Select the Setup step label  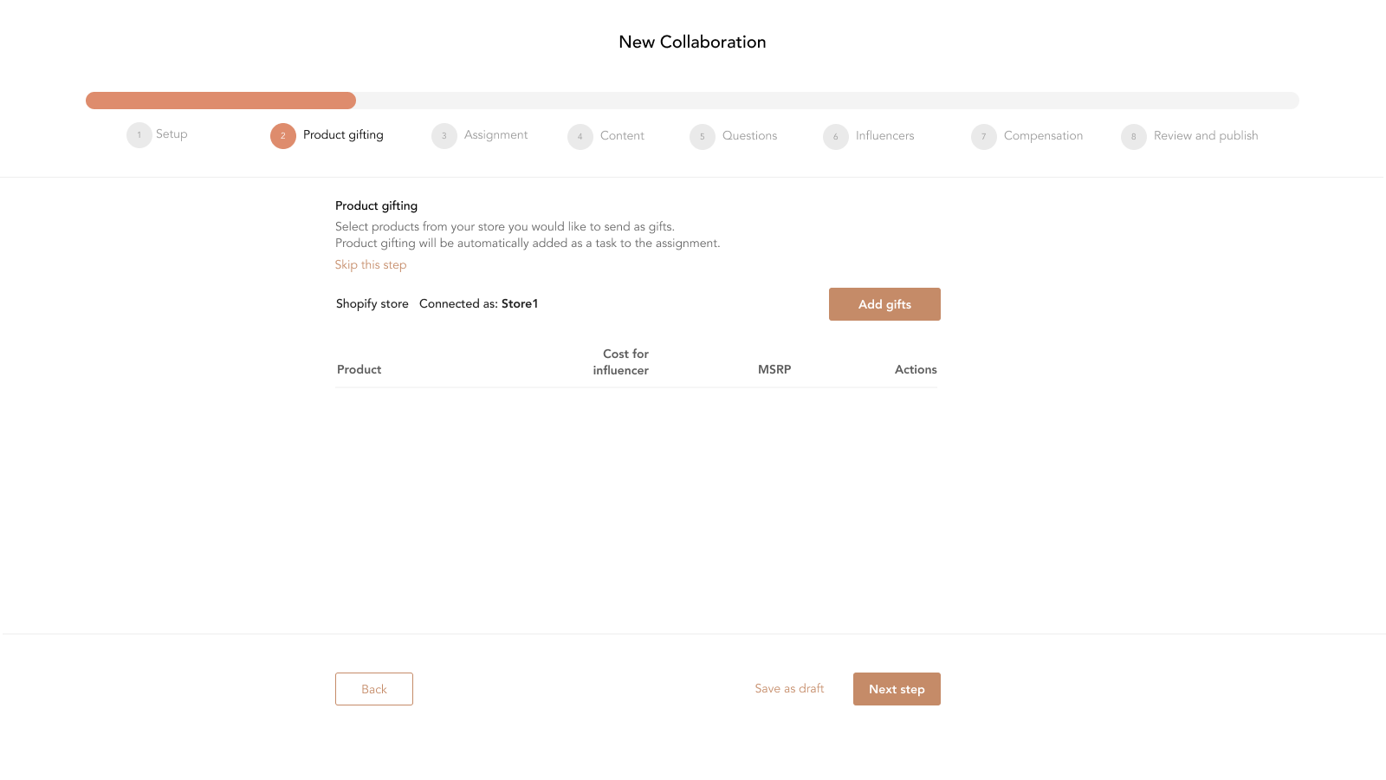pos(171,134)
